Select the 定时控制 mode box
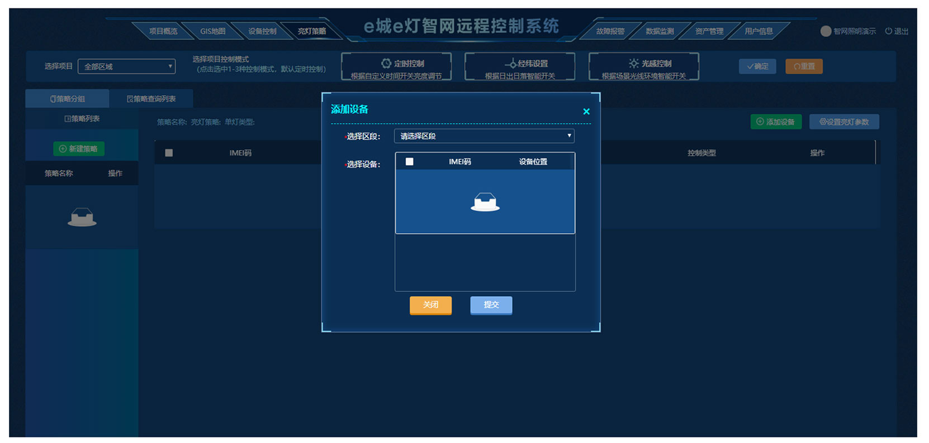Image resolution: width=929 pixels, height=443 pixels. 396,67
